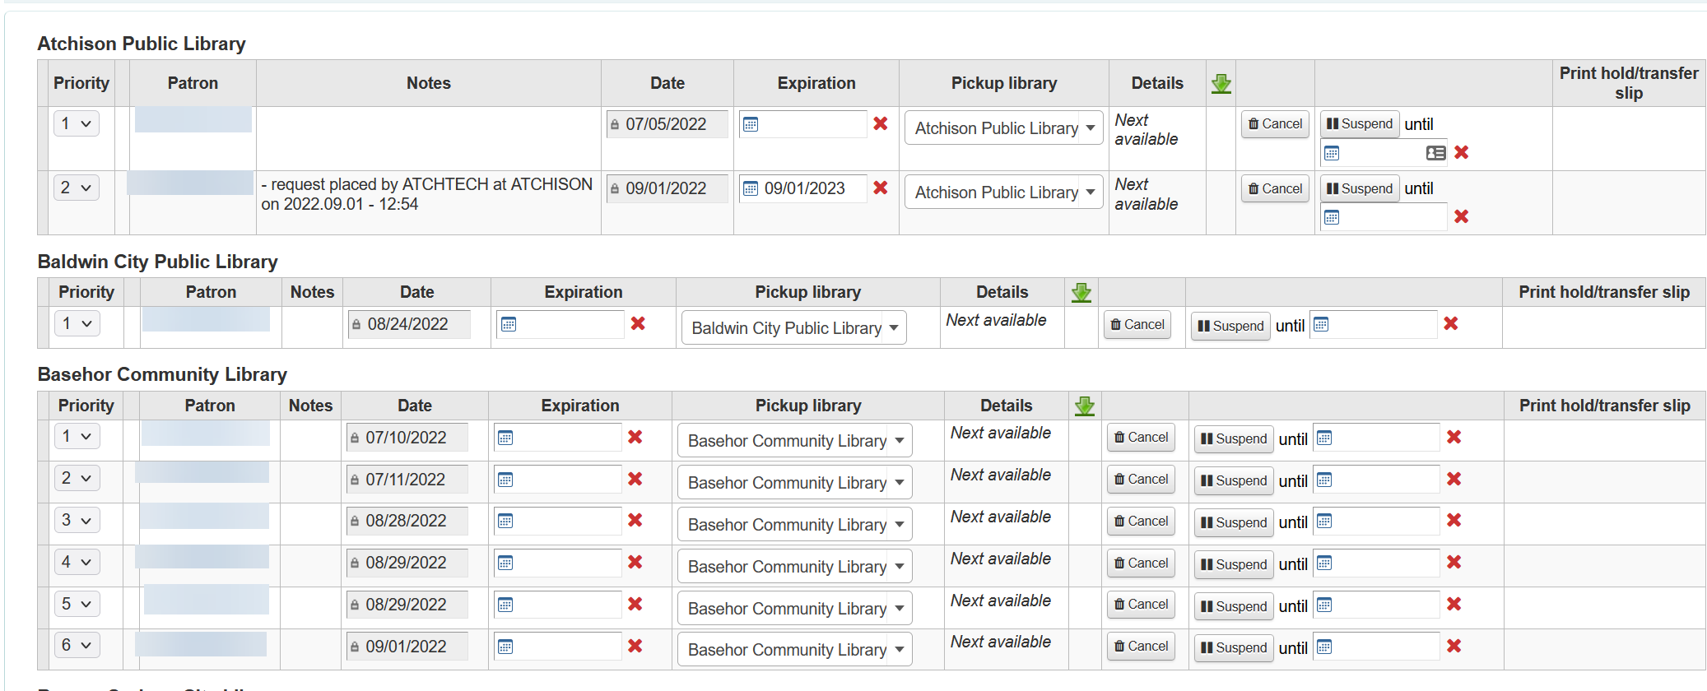The image size is (1707, 691).
Task: Cancel the Baldwin City Public Library hold
Action: coord(1137,325)
